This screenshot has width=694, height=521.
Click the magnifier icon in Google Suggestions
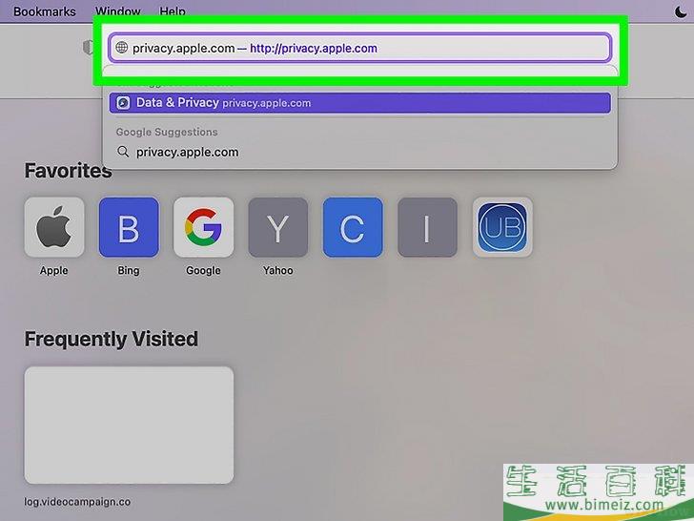click(x=123, y=152)
